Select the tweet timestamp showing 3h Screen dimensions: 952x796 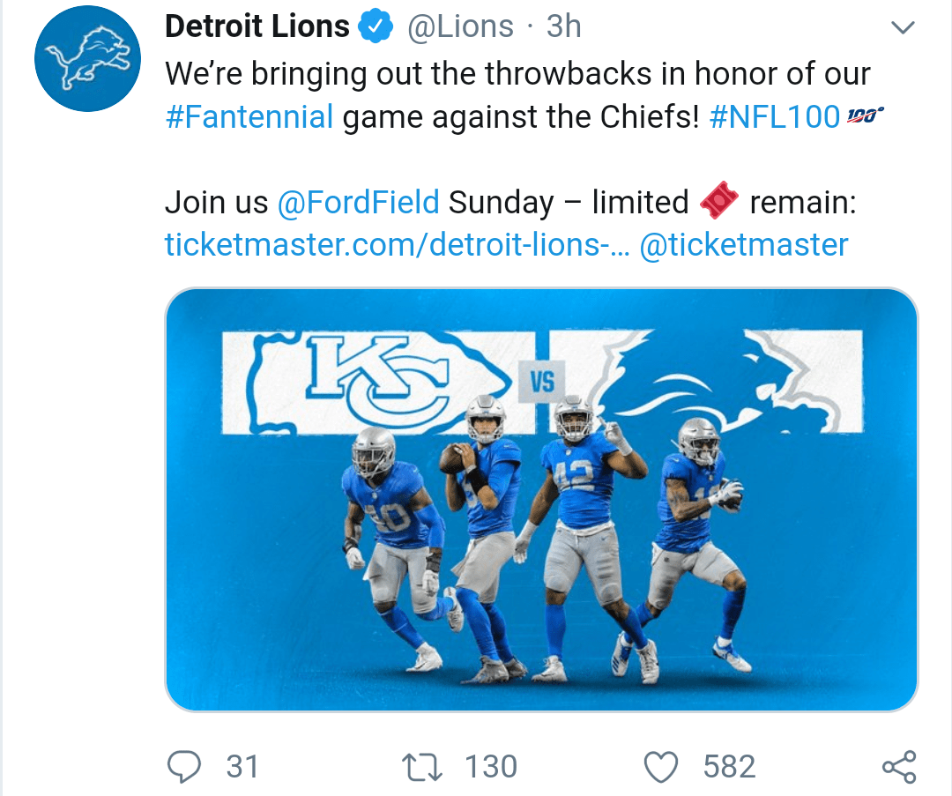[564, 26]
